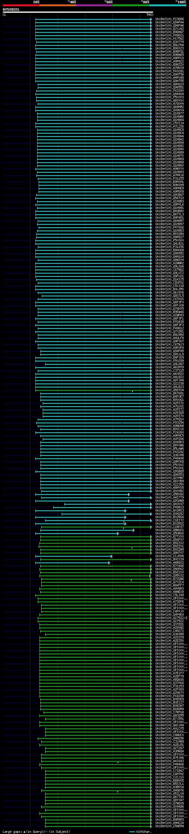Viewport: 189px width, 834px height.
Task: Click the UniRef100_Q9AT56 label
Action: point(170,75)
